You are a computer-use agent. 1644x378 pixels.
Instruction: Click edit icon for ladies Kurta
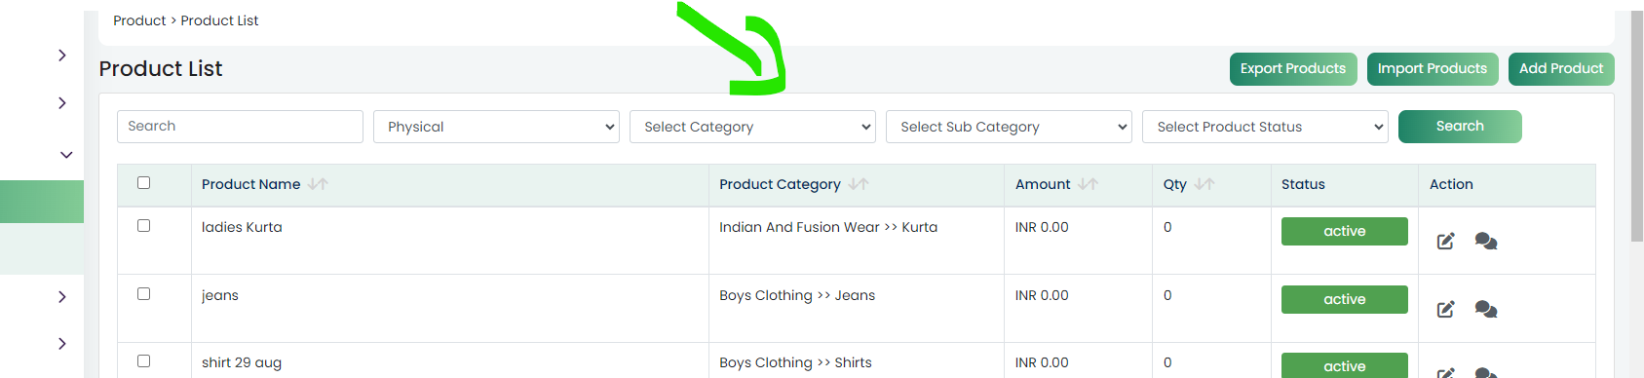pos(1446,241)
